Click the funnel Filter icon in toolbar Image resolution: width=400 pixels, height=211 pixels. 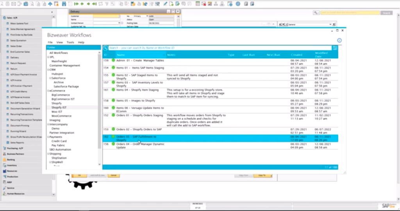[x=107, y=4]
